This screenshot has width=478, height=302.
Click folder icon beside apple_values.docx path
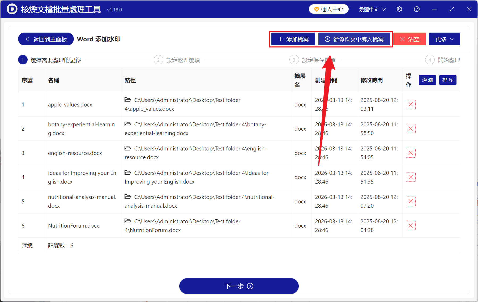127,100
